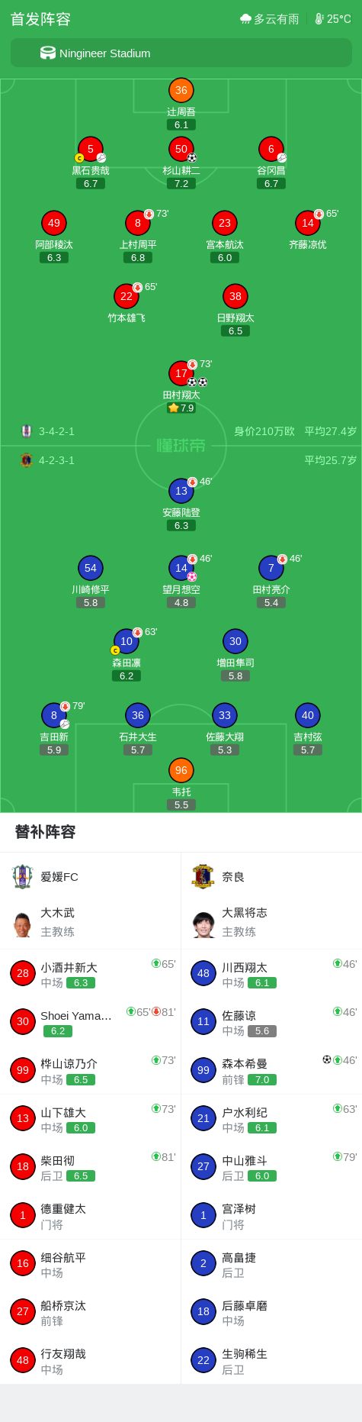
Task: View coach 大木武 profile photo
Action: [x=23, y=924]
